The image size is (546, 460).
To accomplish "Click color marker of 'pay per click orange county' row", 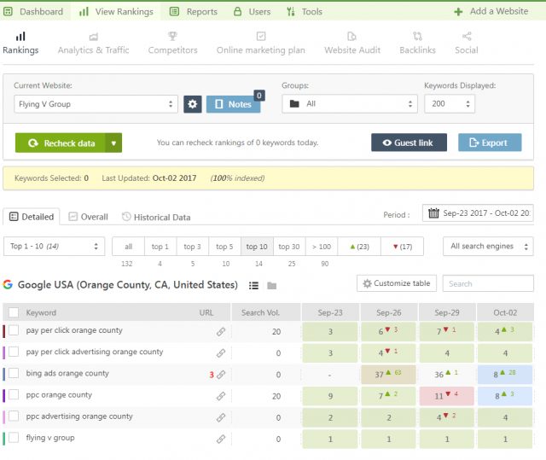I will (x=3, y=331).
